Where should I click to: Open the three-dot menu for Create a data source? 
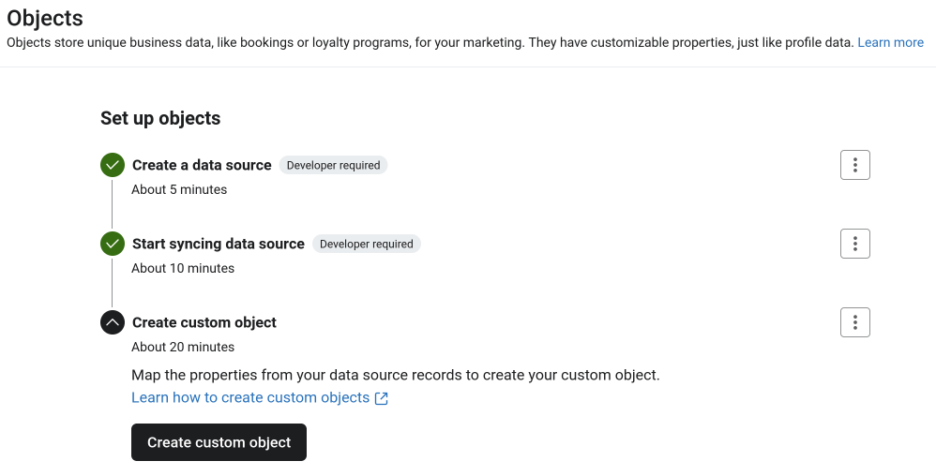point(854,165)
